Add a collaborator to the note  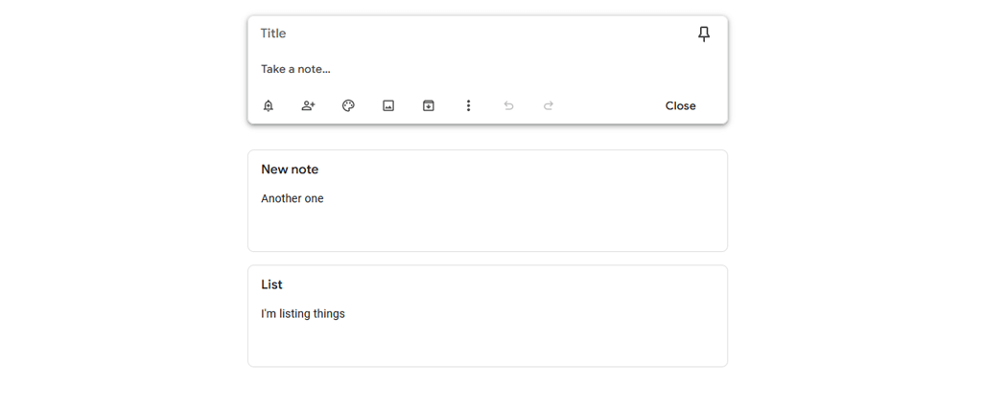[308, 105]
